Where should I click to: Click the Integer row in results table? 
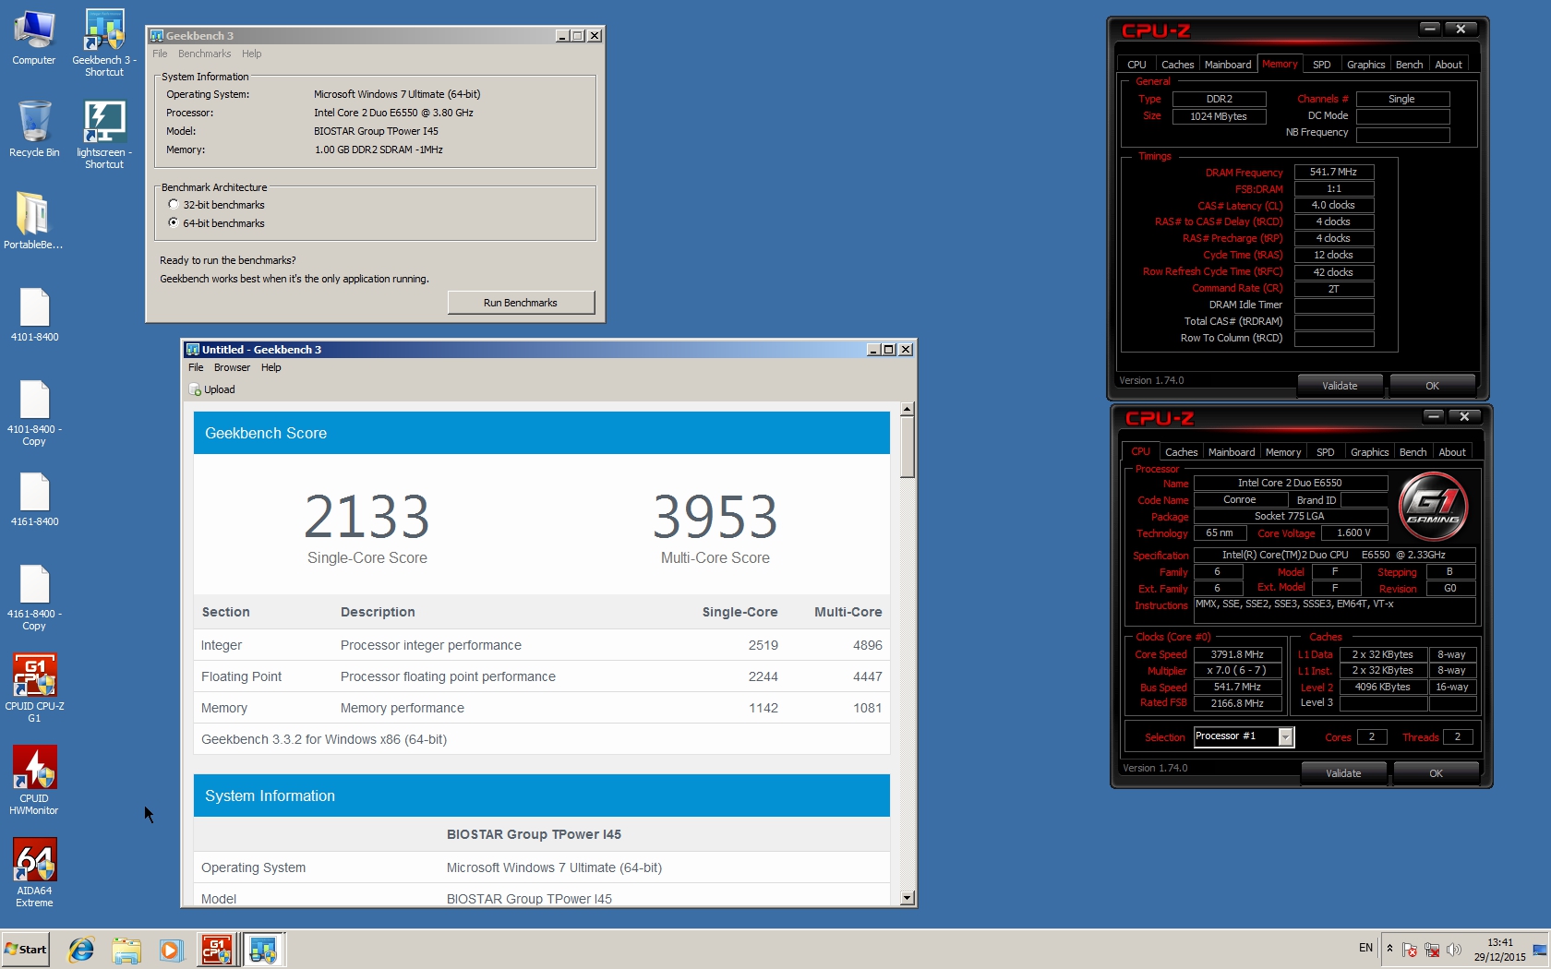(542, 645)
